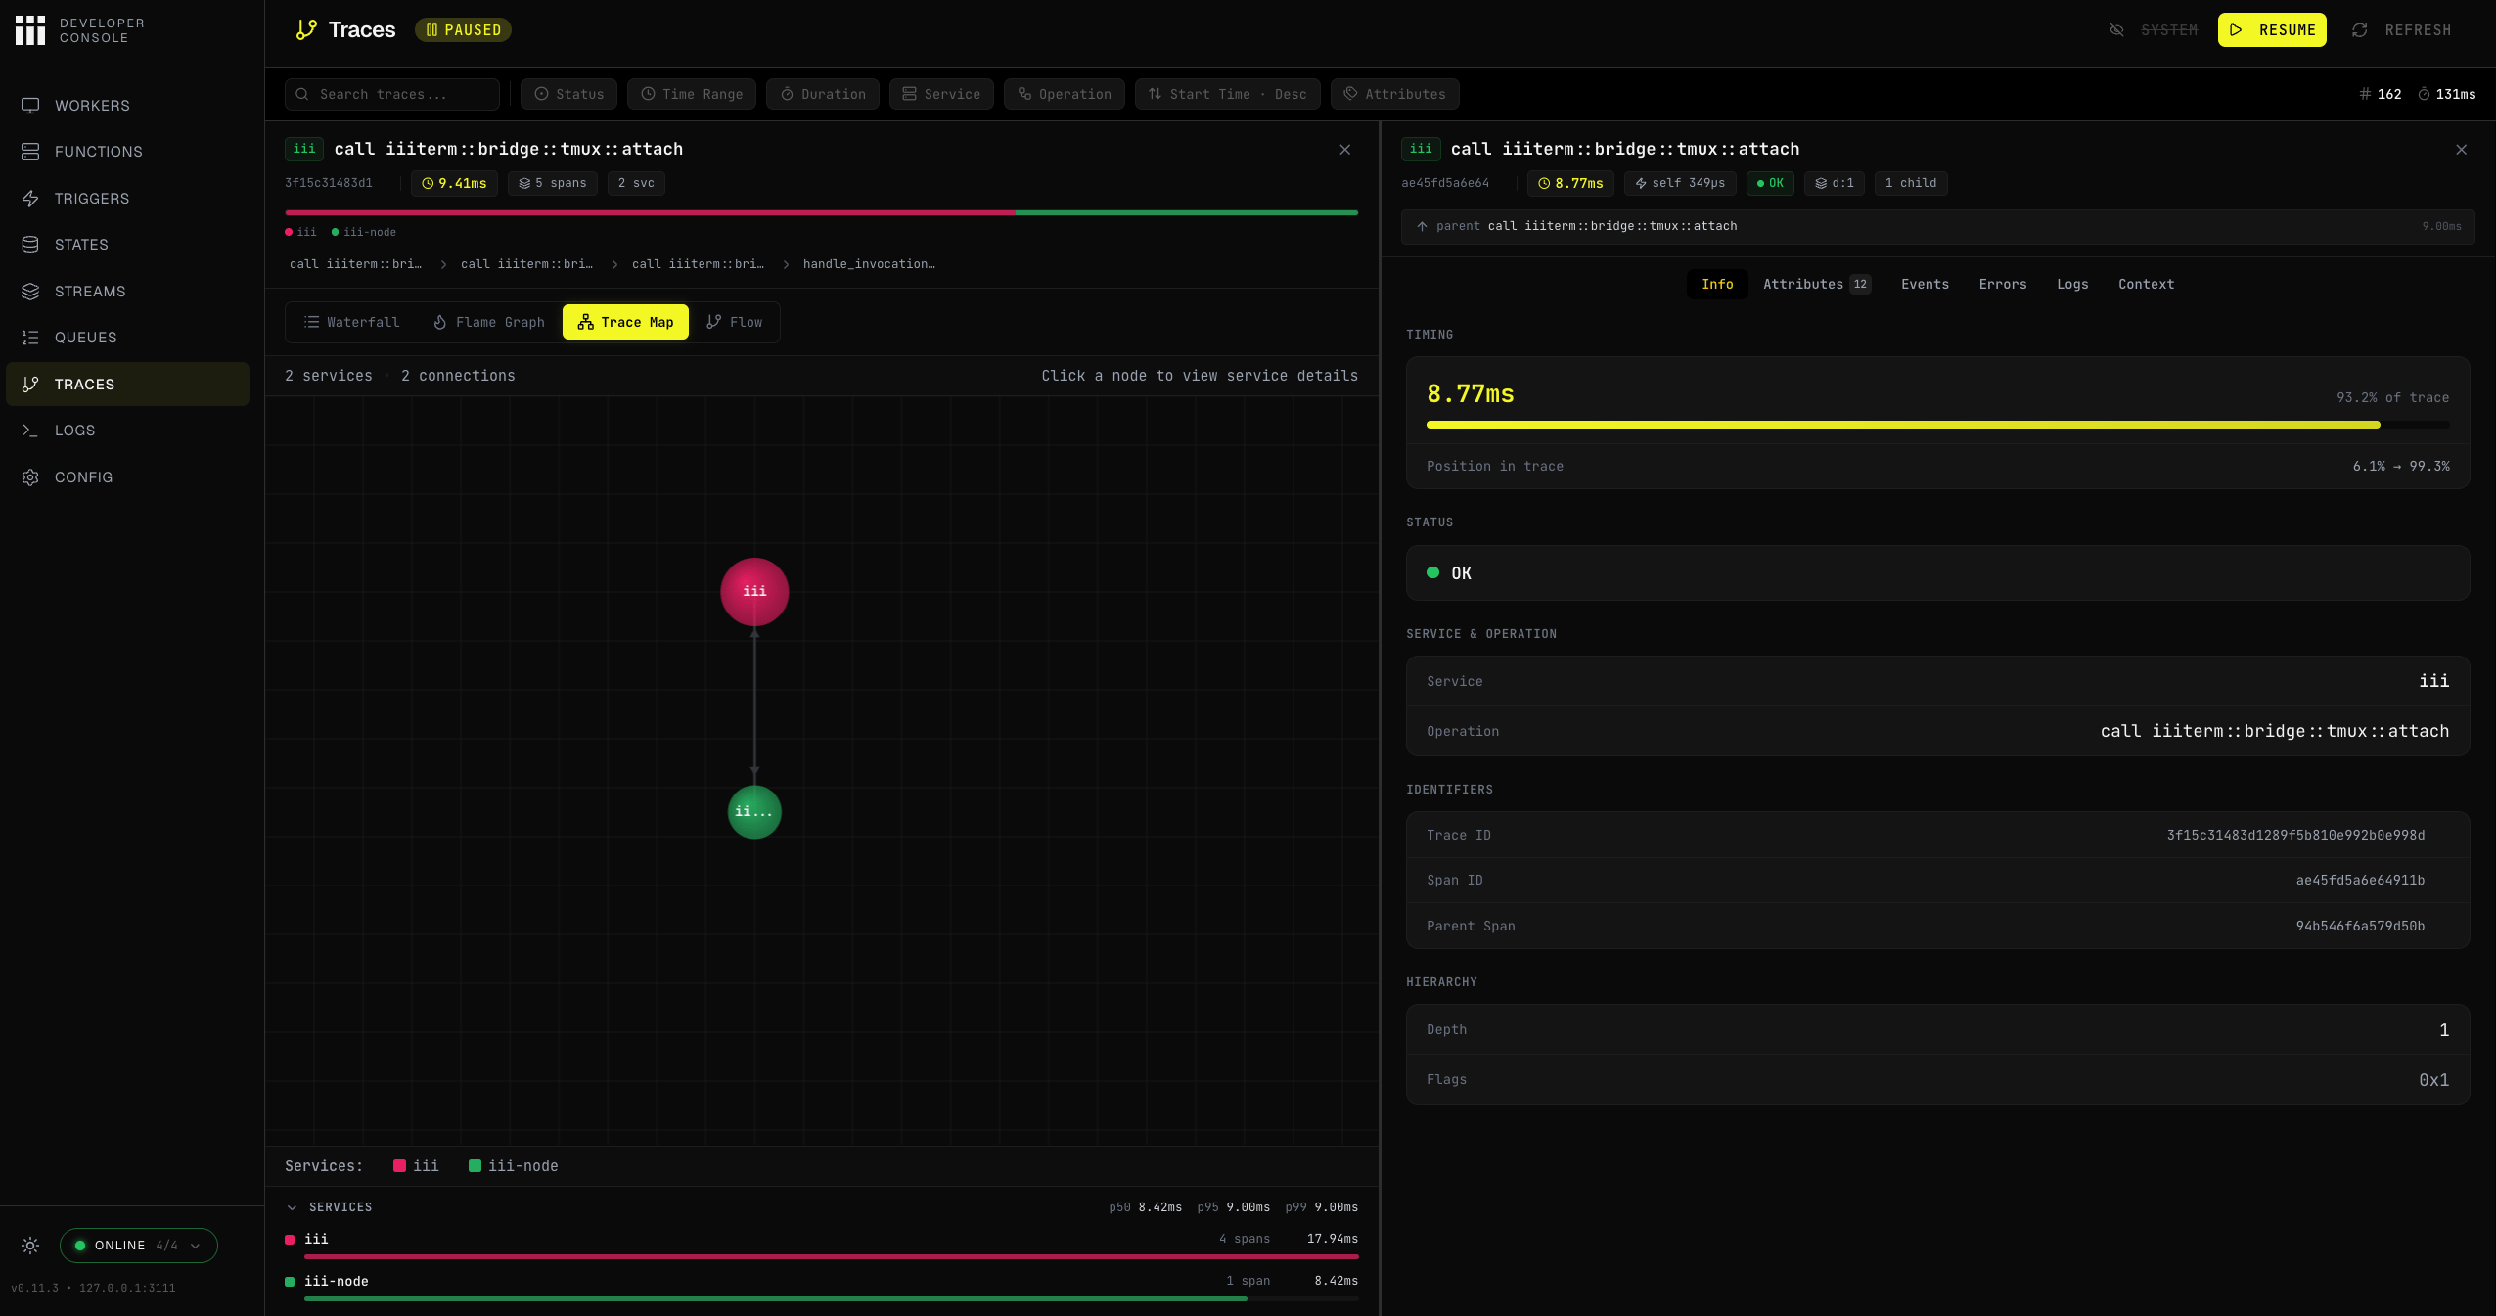Switch to Flow view
2496x1316 pixels.
tap(734, 322)
